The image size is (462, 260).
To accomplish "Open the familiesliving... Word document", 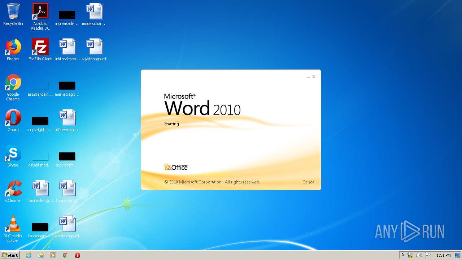I will (x=40, y=191).
